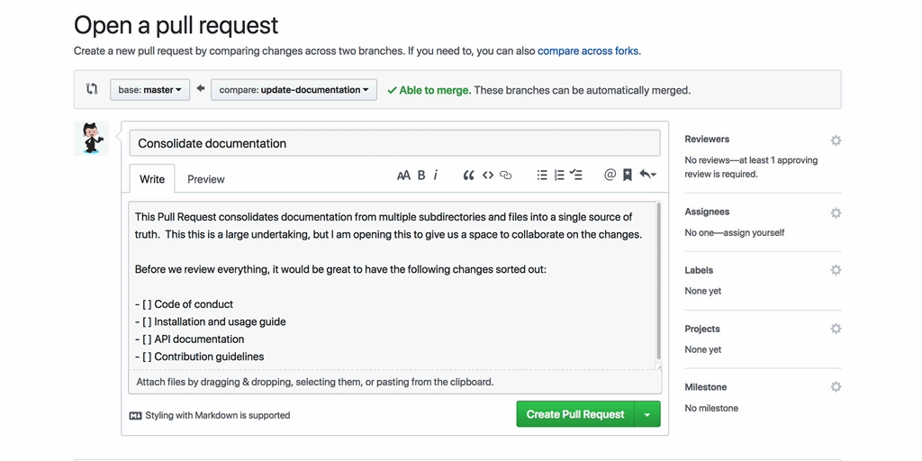Open the Milestone gear settings
This screenshot has width=922, height=461.
tap(836, 387)
